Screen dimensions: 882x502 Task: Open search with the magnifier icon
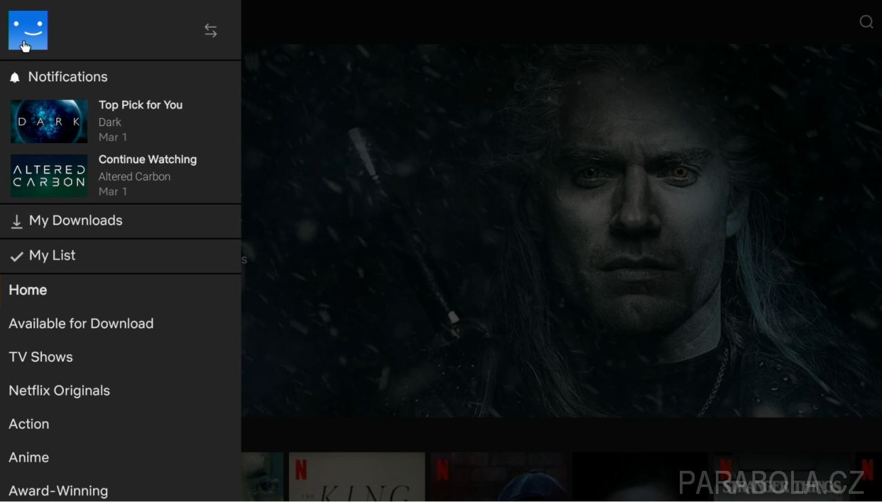tap(866, 22)
